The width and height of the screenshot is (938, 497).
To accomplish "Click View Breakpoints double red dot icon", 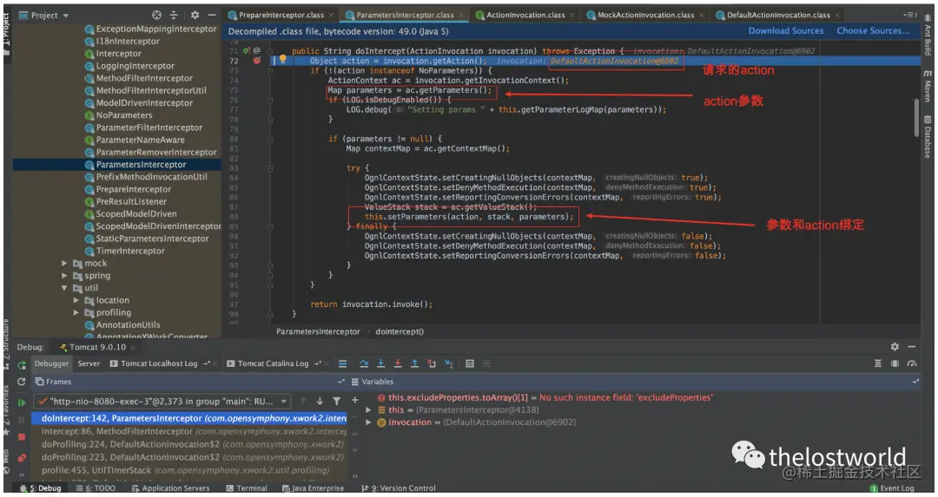I will tap(22, 458).
